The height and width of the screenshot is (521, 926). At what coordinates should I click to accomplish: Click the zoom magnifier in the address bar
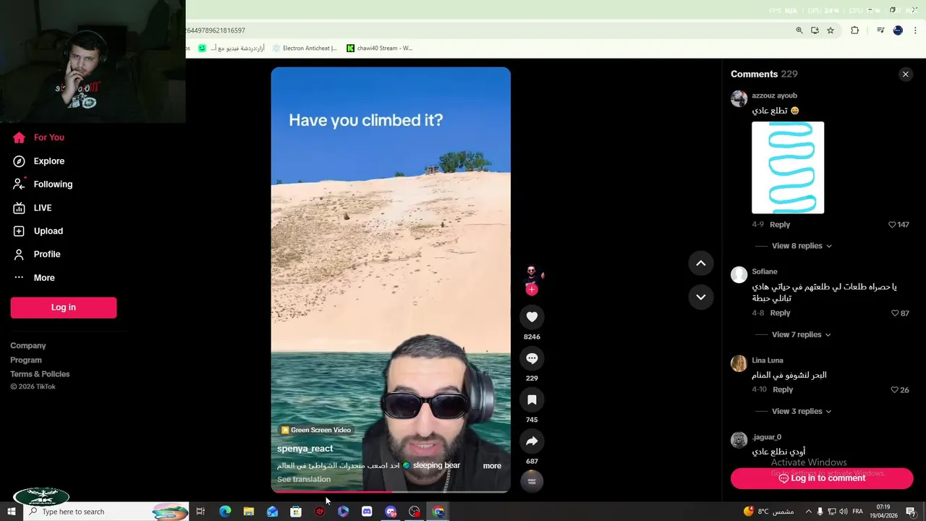(x=799, y=30)
